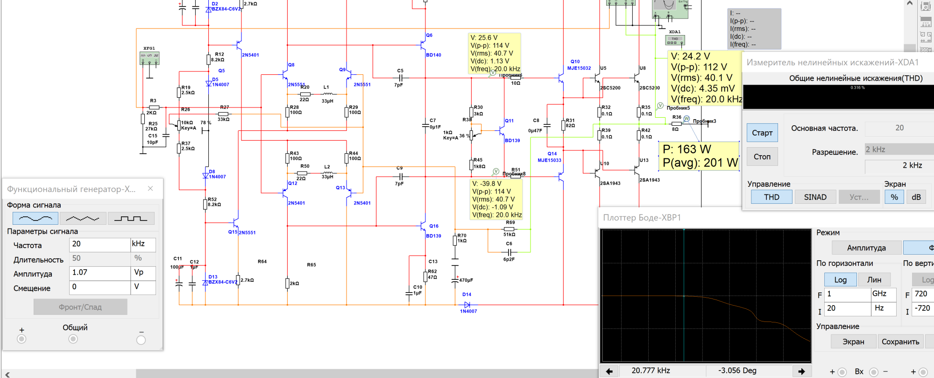Click horizontal scrollbar thumb at bottom
934x378 pixels.
[367, 373]
